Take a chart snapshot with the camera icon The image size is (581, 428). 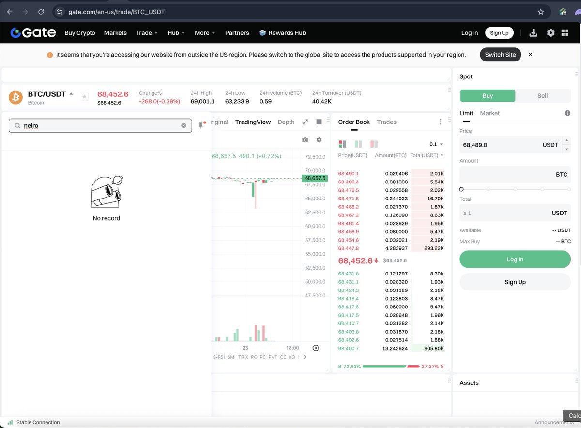[x=305, y=140]
